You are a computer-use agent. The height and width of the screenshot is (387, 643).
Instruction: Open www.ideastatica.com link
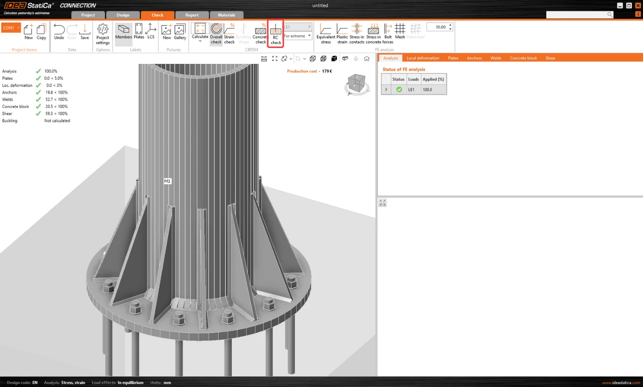click(621, 383)
